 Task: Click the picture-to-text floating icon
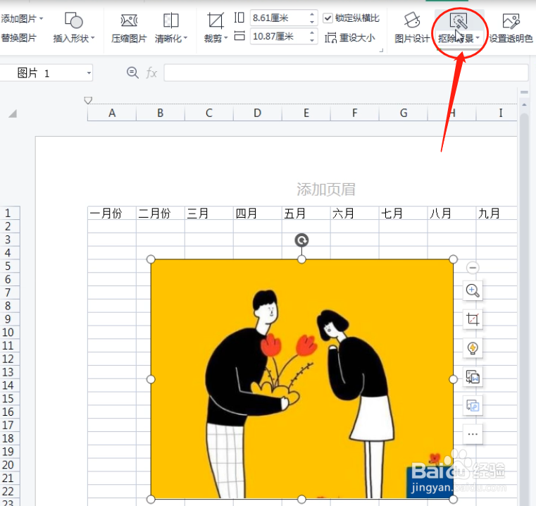click(x=473, y=376)
